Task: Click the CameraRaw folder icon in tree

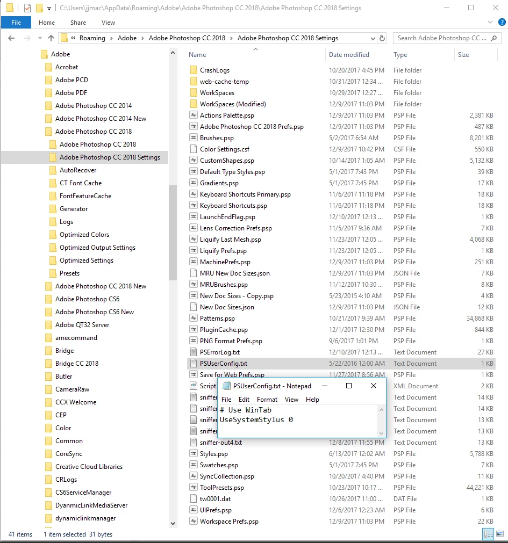Action: (x=48, y=389)
